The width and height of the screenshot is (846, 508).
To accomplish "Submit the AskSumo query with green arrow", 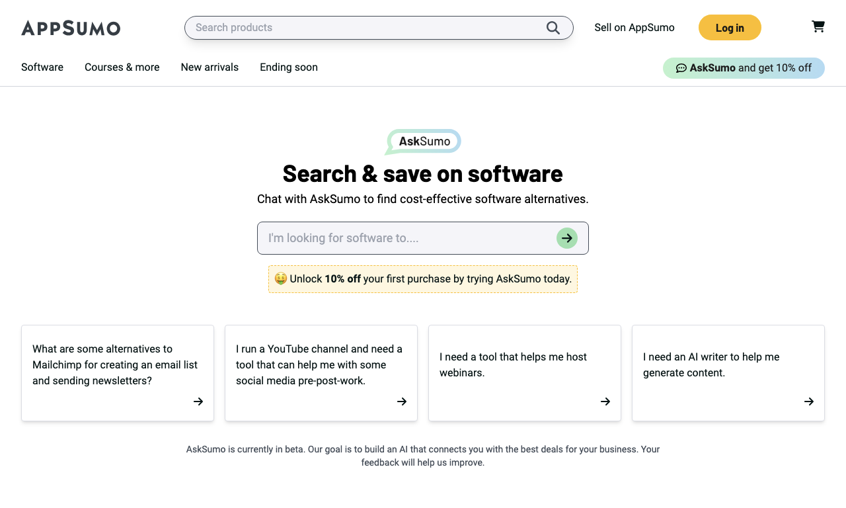I will (x=567, y=238).
